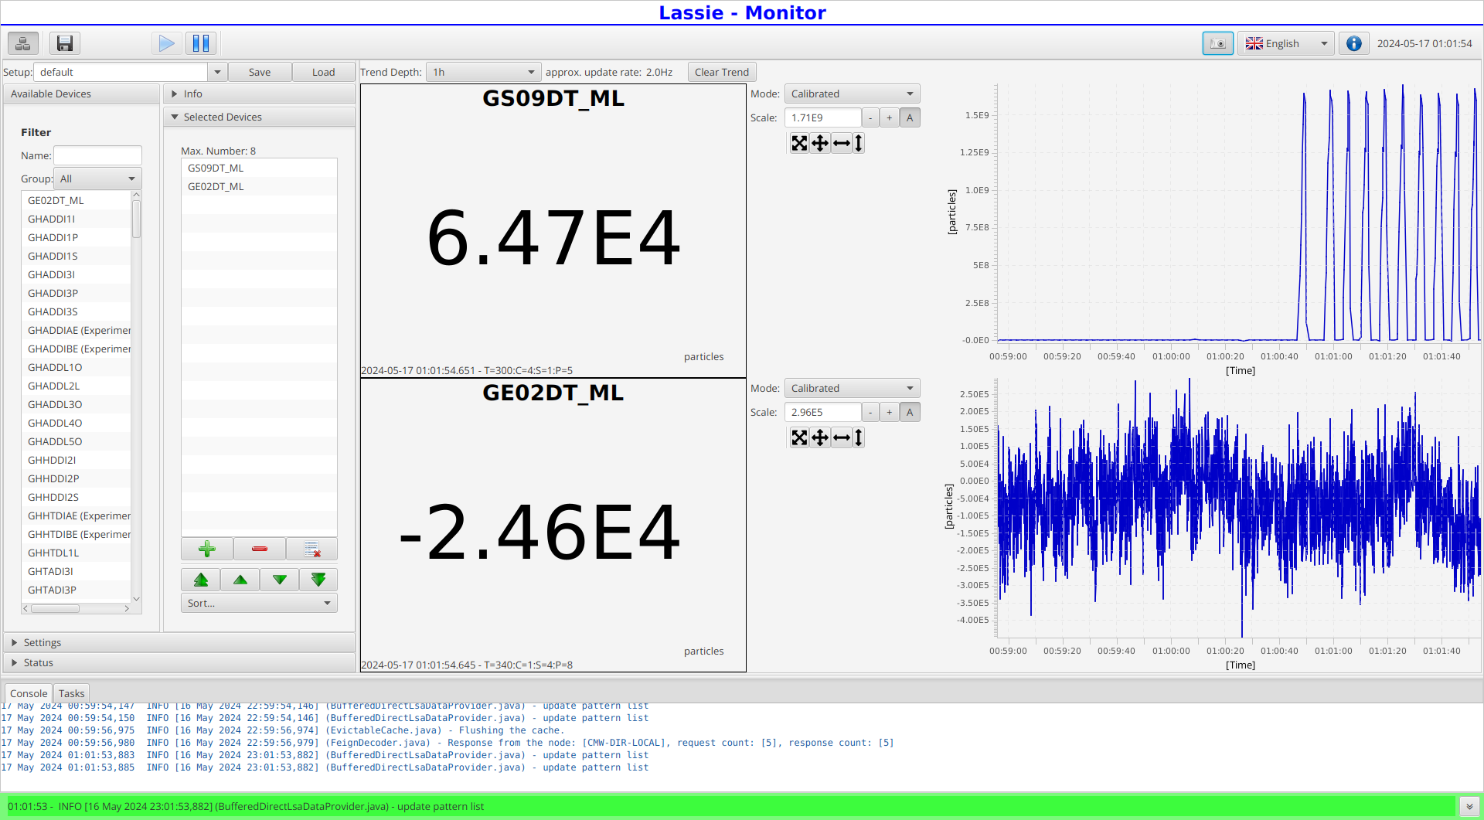Select GHADDL1O in available devices
This screenshot has height=820, width=1484.
point(77,367)
